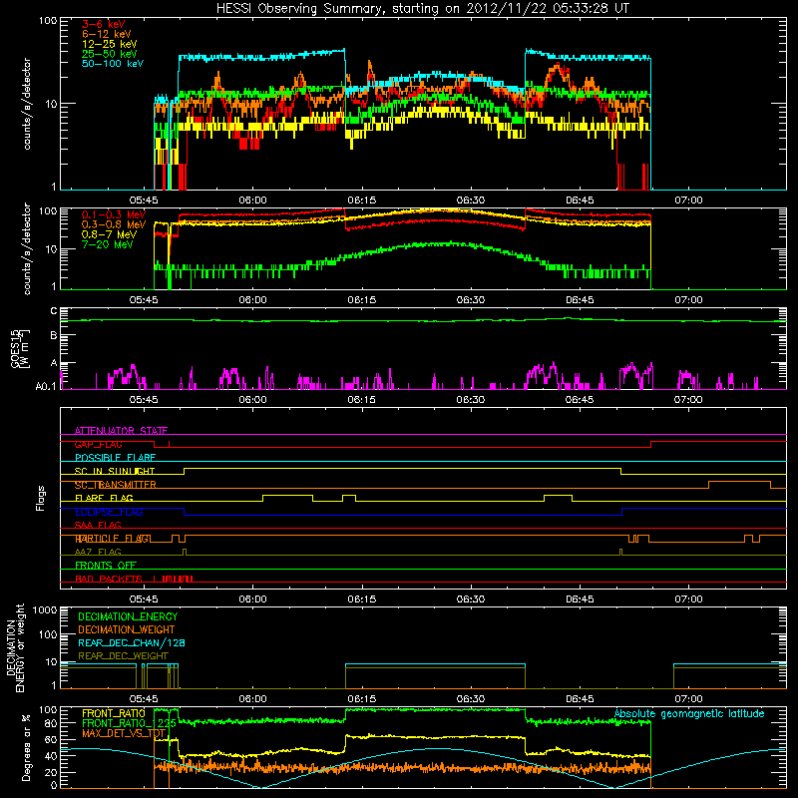Click the Flags panel axis title
Image resolution: width=798 pixels, height=798 pixels.
[41, 498]
